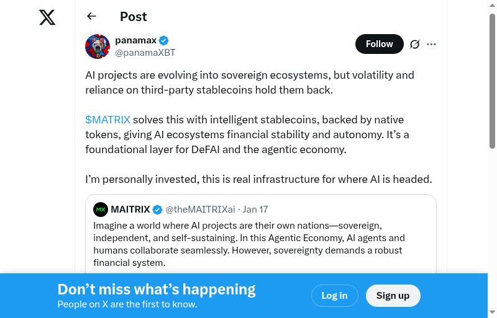Click the scrollbar down arrow

coord(493,312)
